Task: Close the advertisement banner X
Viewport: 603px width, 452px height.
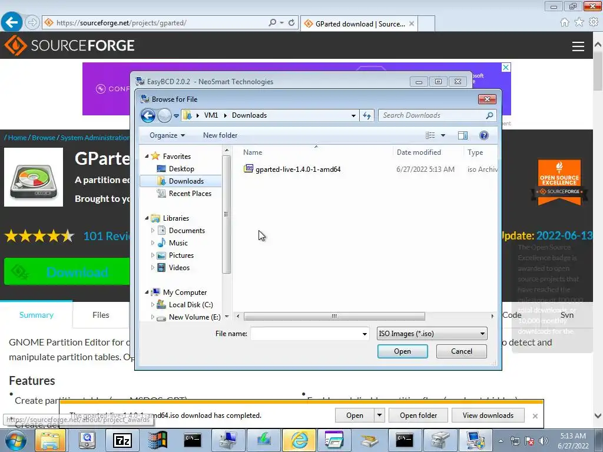Action: 506,68
